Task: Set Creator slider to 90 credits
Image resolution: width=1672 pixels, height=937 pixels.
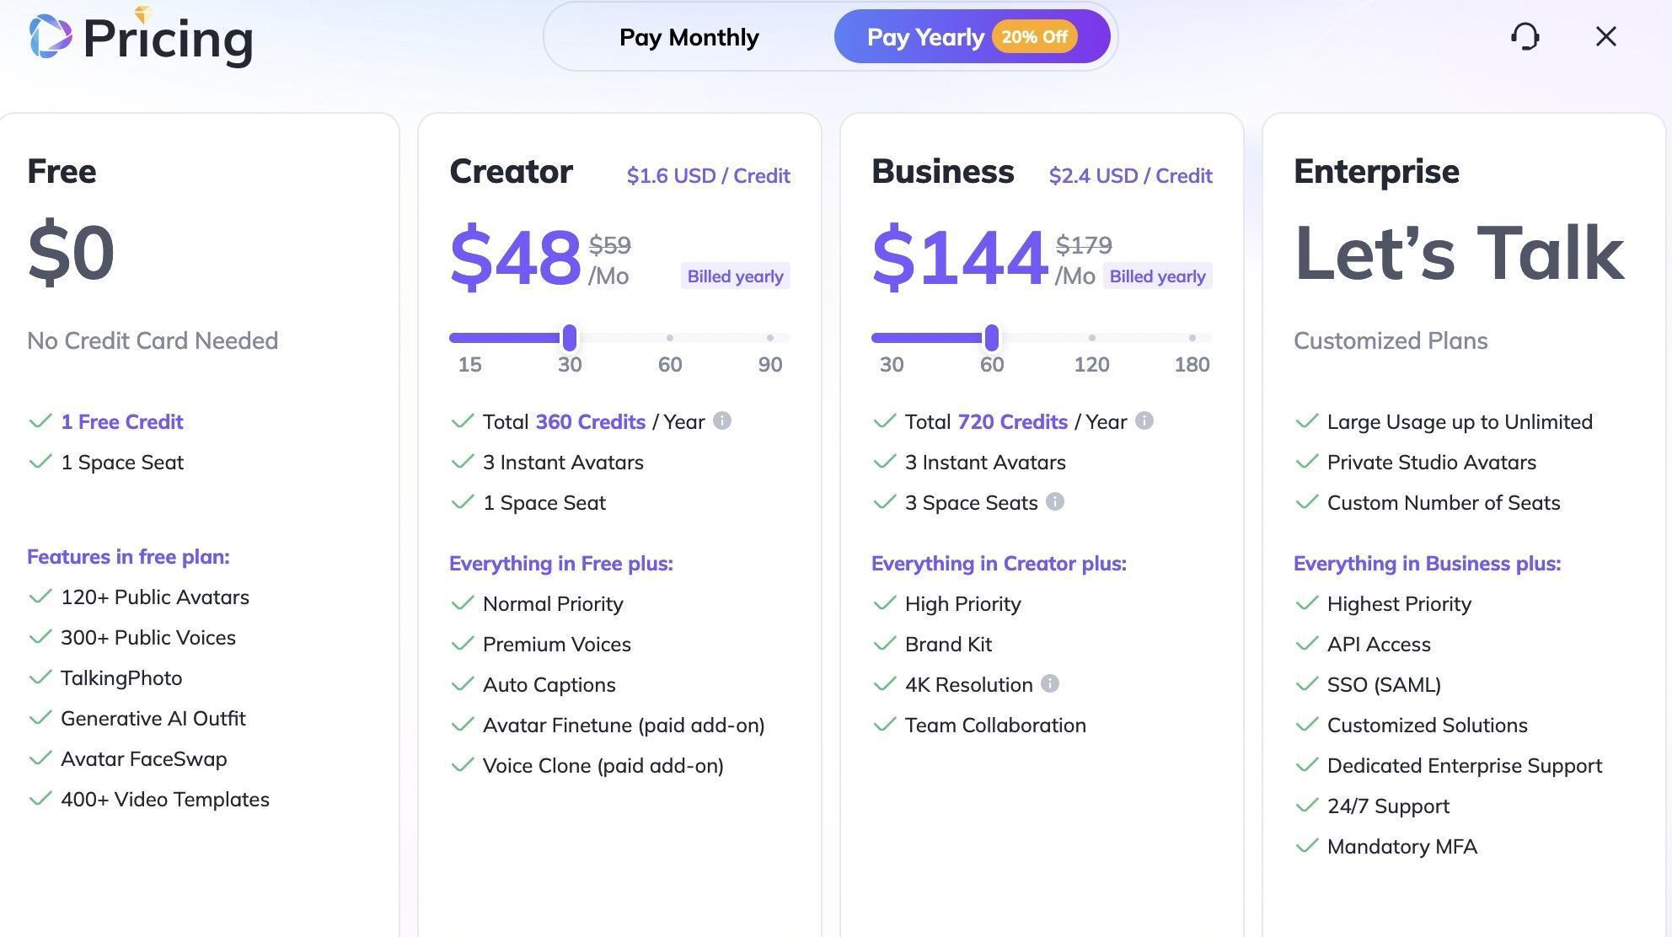Action: (x=770, y=338)
